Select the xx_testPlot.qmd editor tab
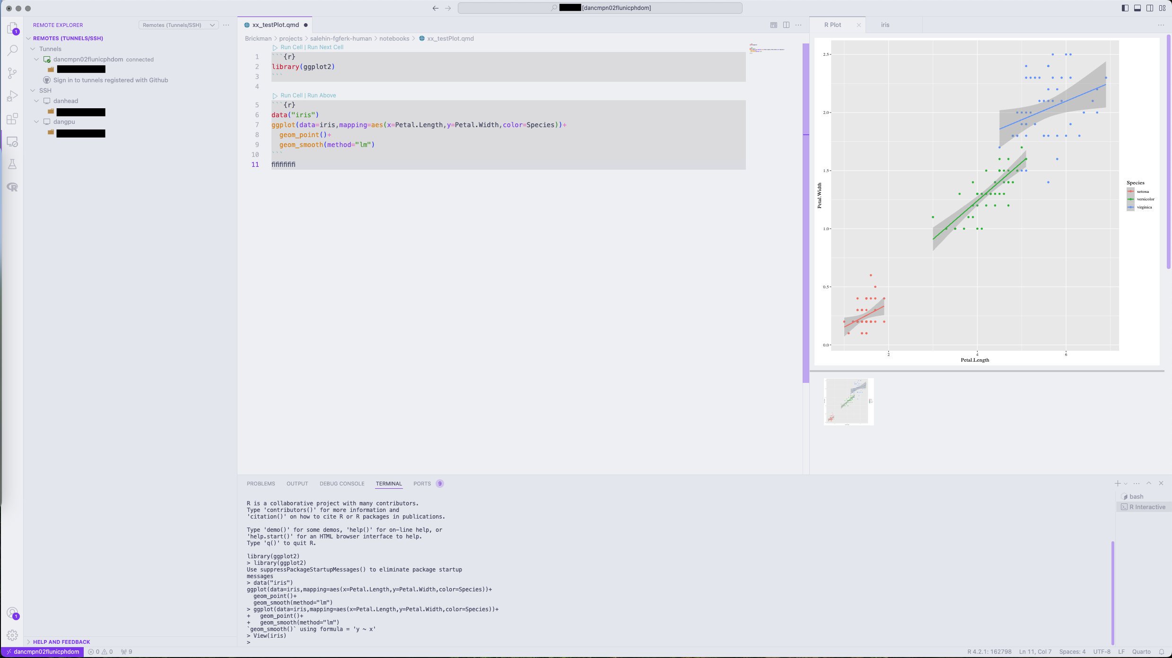The image size is (1172, 658). 275,25
